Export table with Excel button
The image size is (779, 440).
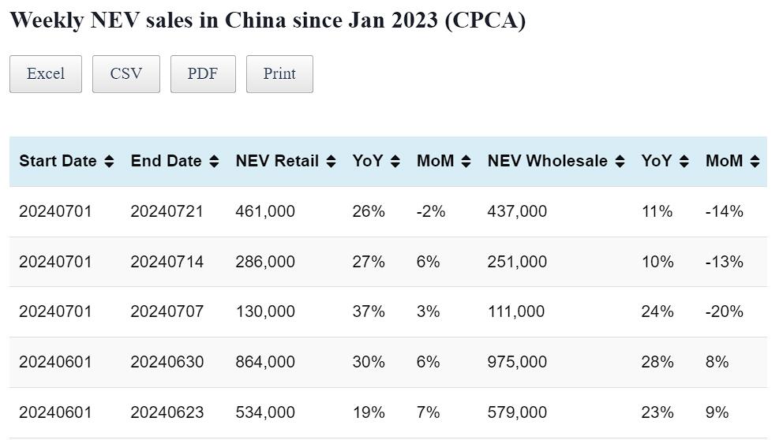(x=46, y=74)
